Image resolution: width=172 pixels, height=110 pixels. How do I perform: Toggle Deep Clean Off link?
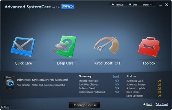point(159,92)
